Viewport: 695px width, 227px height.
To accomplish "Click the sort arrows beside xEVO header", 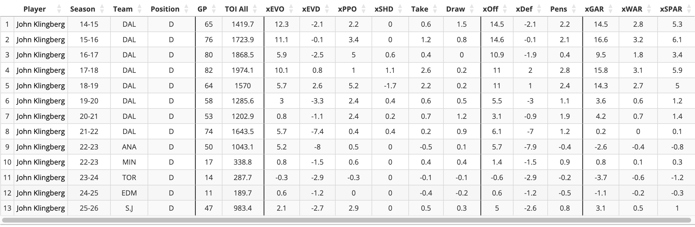I will click(291, 9).
